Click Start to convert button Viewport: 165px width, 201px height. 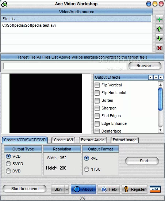[x=24, y=189]
